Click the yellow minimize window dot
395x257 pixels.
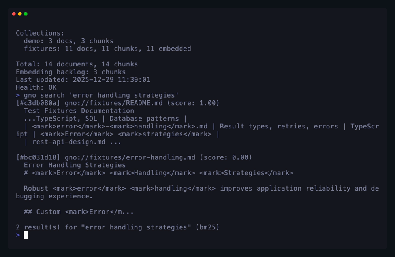point(20,14)
